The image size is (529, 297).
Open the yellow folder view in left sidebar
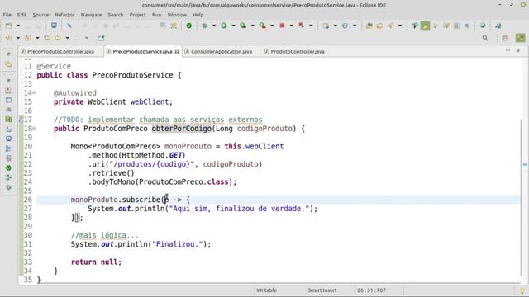click(9, 64)
